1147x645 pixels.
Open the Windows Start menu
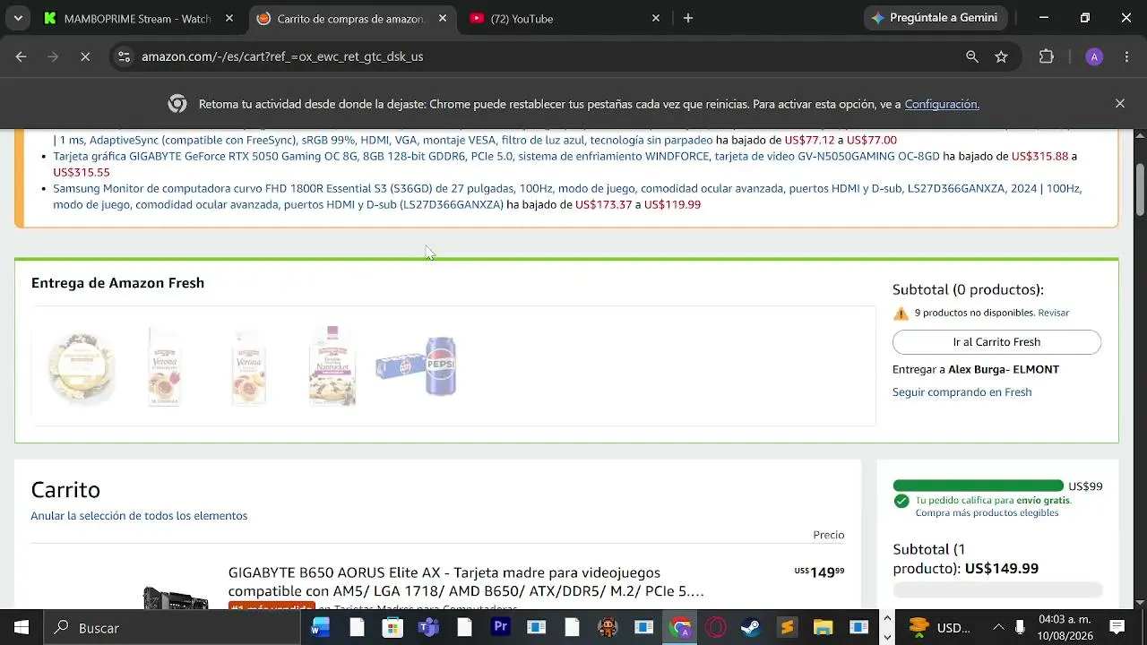(21, 628)
